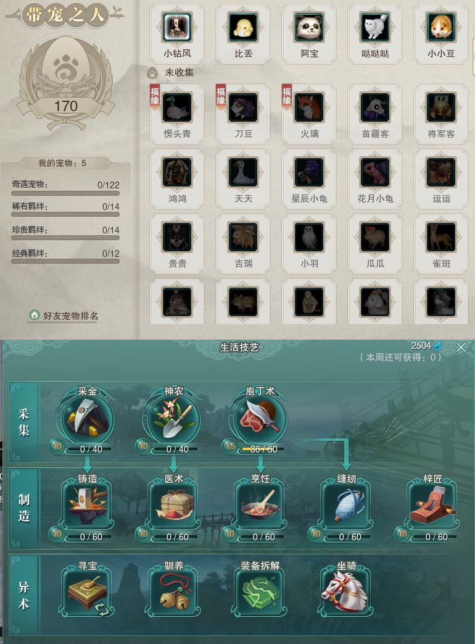Choose the 庖丁术 butchering skill icon
475x644 pixels.
[x=260, y=419]
